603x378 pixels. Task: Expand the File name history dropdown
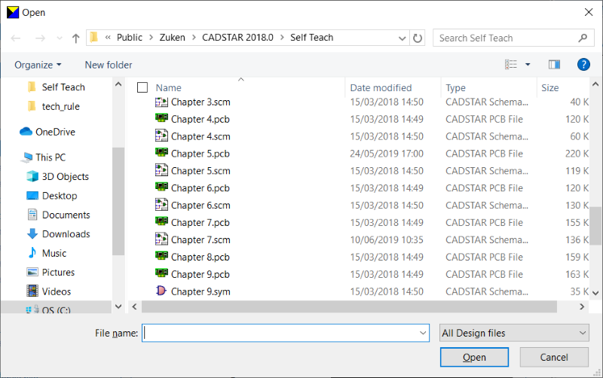pyautogui.click(x=423, y=333)
